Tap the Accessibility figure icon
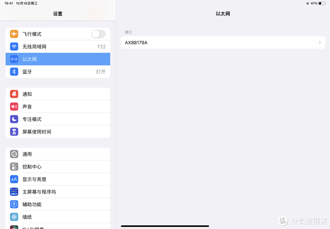 coord(14,204)
